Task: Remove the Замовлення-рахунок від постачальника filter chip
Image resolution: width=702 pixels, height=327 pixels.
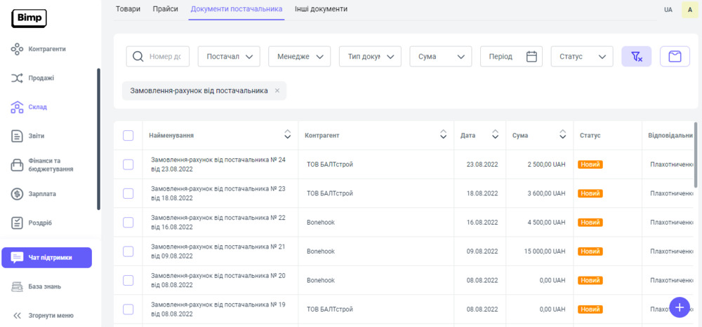Action: pos(277,91)
